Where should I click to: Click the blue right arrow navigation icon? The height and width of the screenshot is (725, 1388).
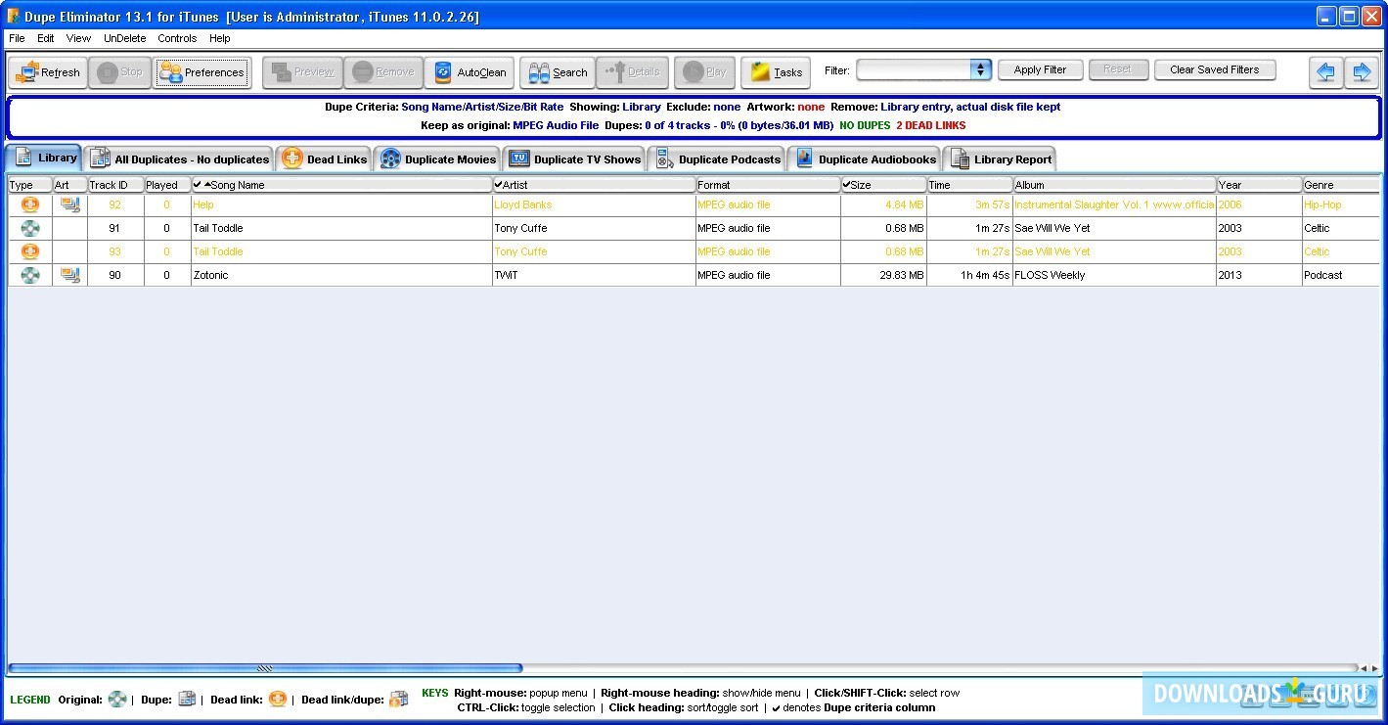1361,72
